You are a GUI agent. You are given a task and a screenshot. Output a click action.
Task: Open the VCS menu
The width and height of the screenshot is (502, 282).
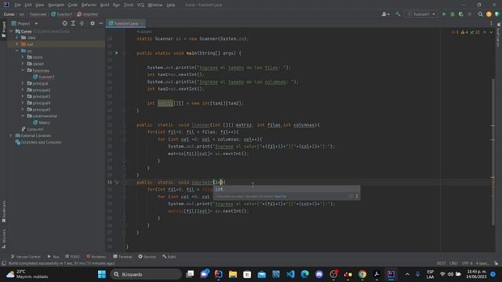[x=140, y=5]
